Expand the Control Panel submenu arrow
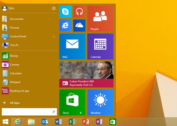This screenshot has height=126, width=177. click(54, 37)
